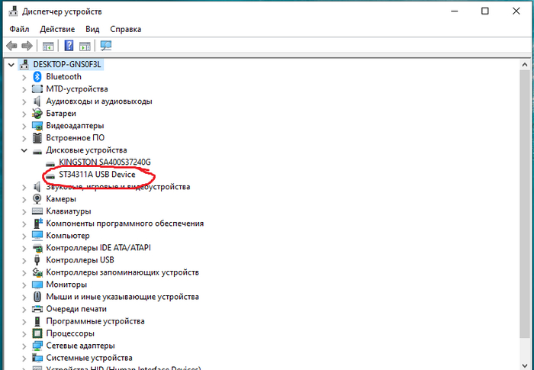Click the Мыши и иные указывающие устройства icon
534x370 pixels.
(37, 297)
